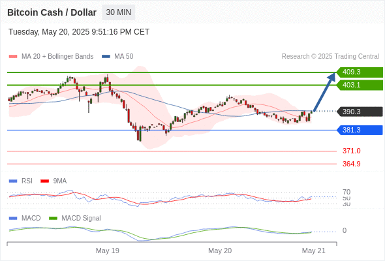Click the MACD blue legend marker

(13, 218)
